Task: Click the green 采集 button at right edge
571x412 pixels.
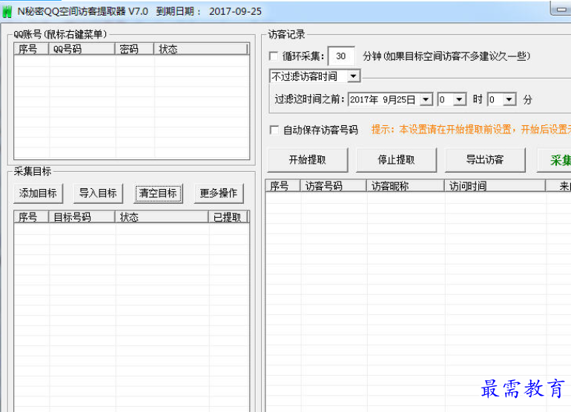Action: [554, 160]
